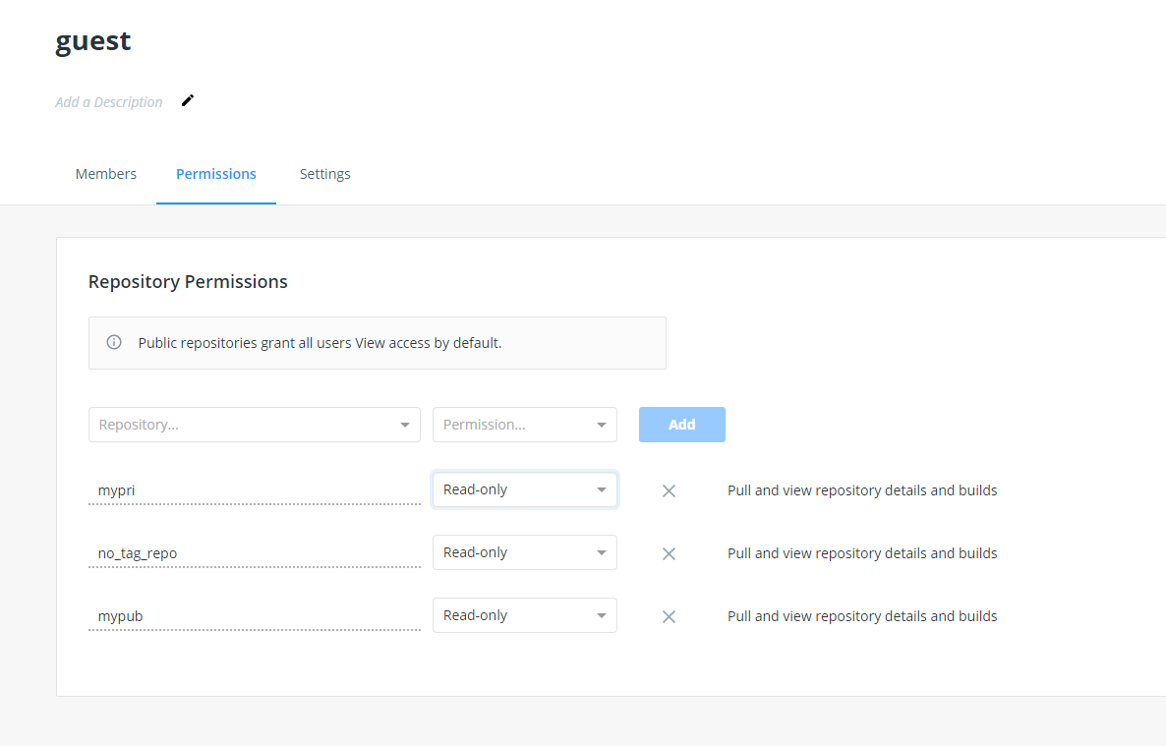Click the pencil icon to edit description
The width and height of the screenshot is (1166, 746).
pos(188,100)
